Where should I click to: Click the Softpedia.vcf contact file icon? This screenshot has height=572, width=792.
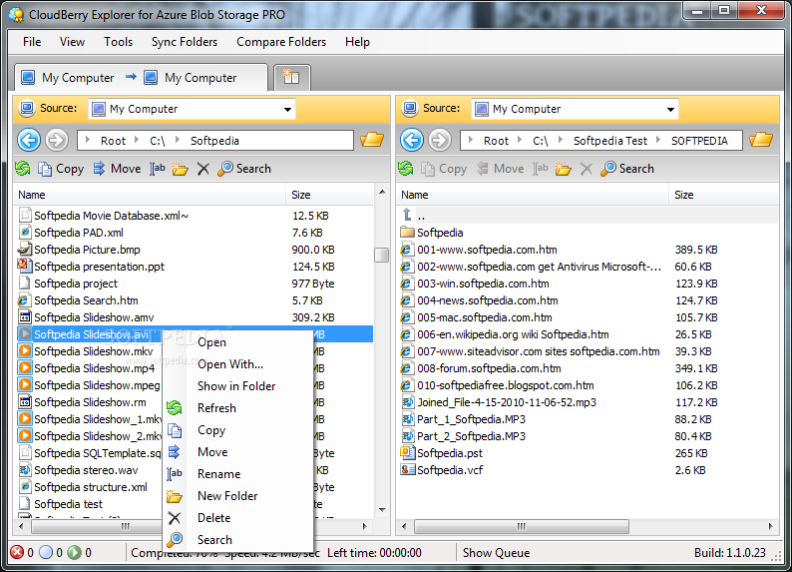pos(407,470)
